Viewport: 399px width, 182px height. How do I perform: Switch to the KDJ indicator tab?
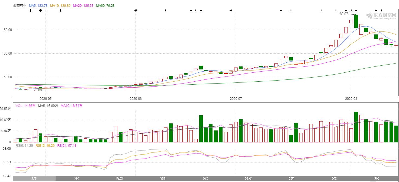[x=77, y=178]
